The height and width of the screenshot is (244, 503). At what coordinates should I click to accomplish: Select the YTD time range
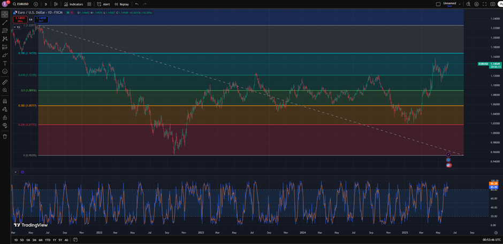48,240
